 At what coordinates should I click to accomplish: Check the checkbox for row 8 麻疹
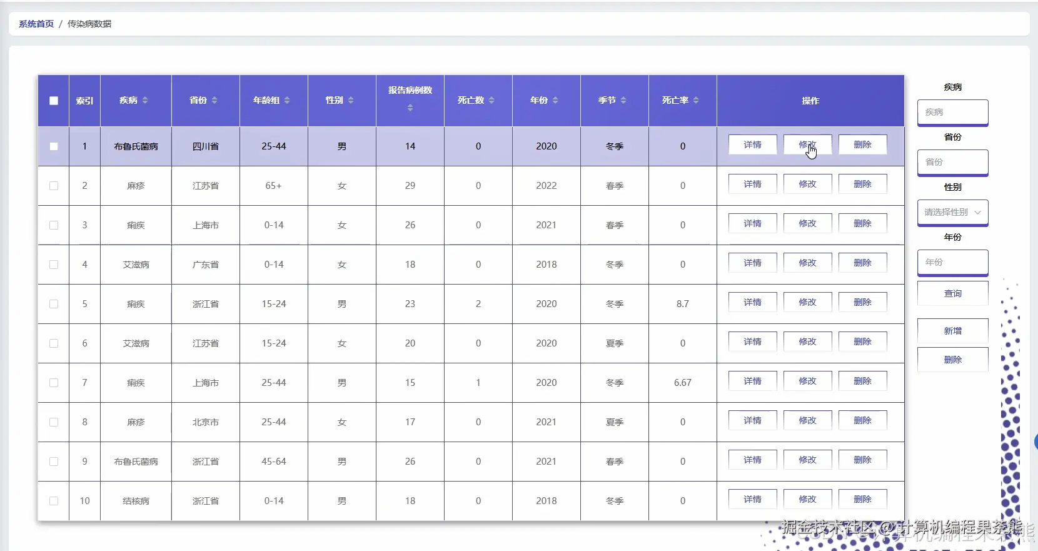(54, 422)
